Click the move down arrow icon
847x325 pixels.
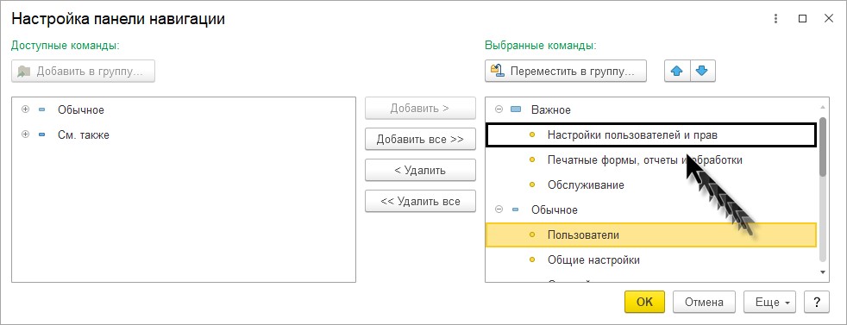point(702,71)
